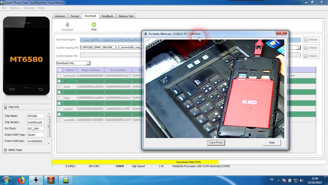Open the Options menu
Viewport: 328px width, 185px height.
pos(15,8)
